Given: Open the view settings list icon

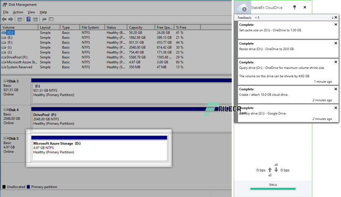Looking at the screenshot, I should (51, 19).
